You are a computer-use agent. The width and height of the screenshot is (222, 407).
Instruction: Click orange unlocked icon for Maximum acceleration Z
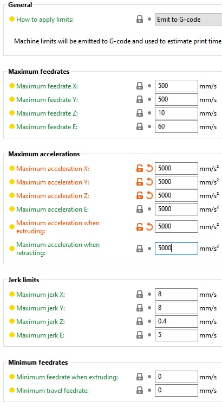tap(140, 195)
